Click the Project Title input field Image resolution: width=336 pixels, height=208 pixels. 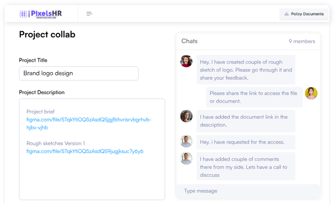pos(79,73)
